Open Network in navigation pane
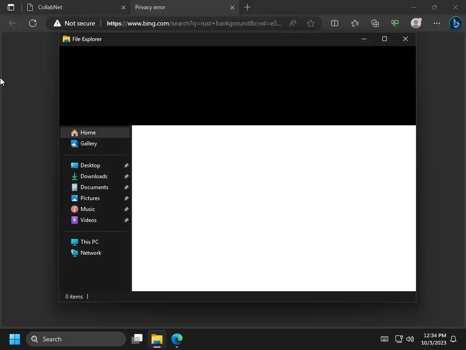 (x=95, y=252)
